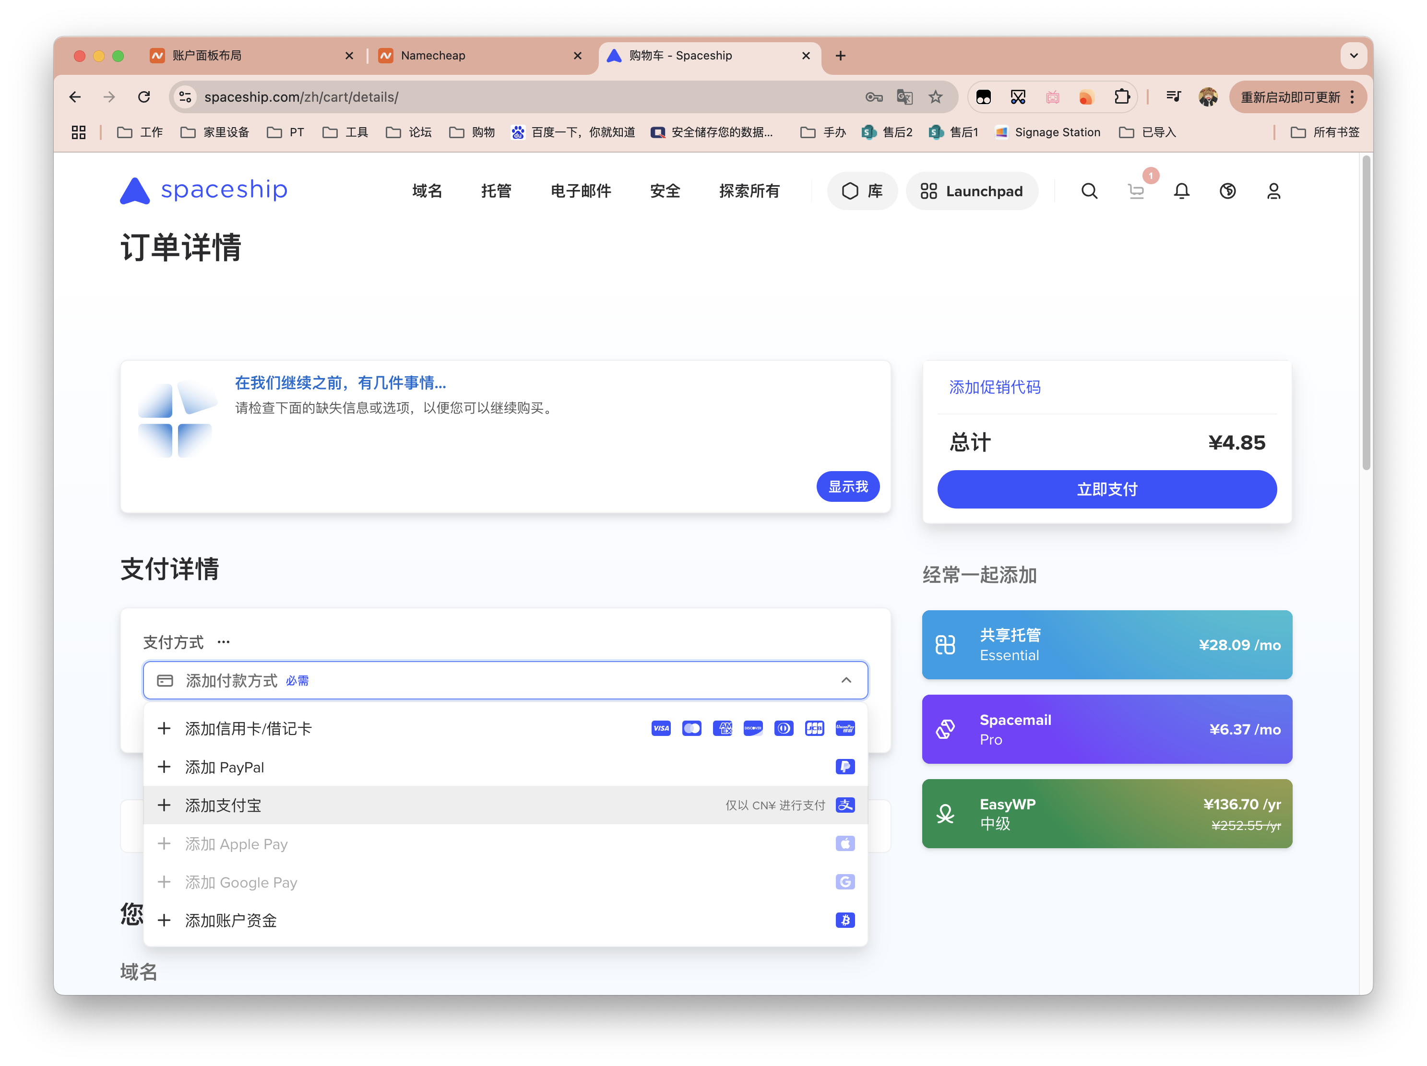1427x1066 pixels.
Task: Open a new browser tab
Action: (840, 56)
